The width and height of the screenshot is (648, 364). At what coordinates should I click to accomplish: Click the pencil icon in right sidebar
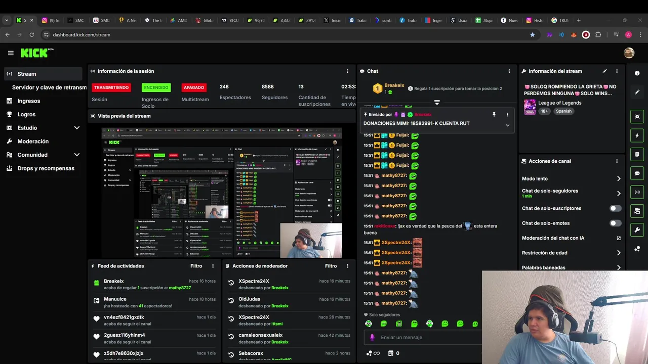637,92
